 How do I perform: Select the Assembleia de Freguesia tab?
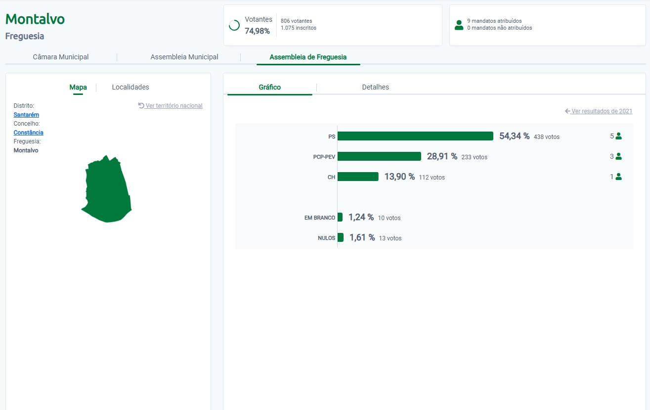(x=308, y=57)
